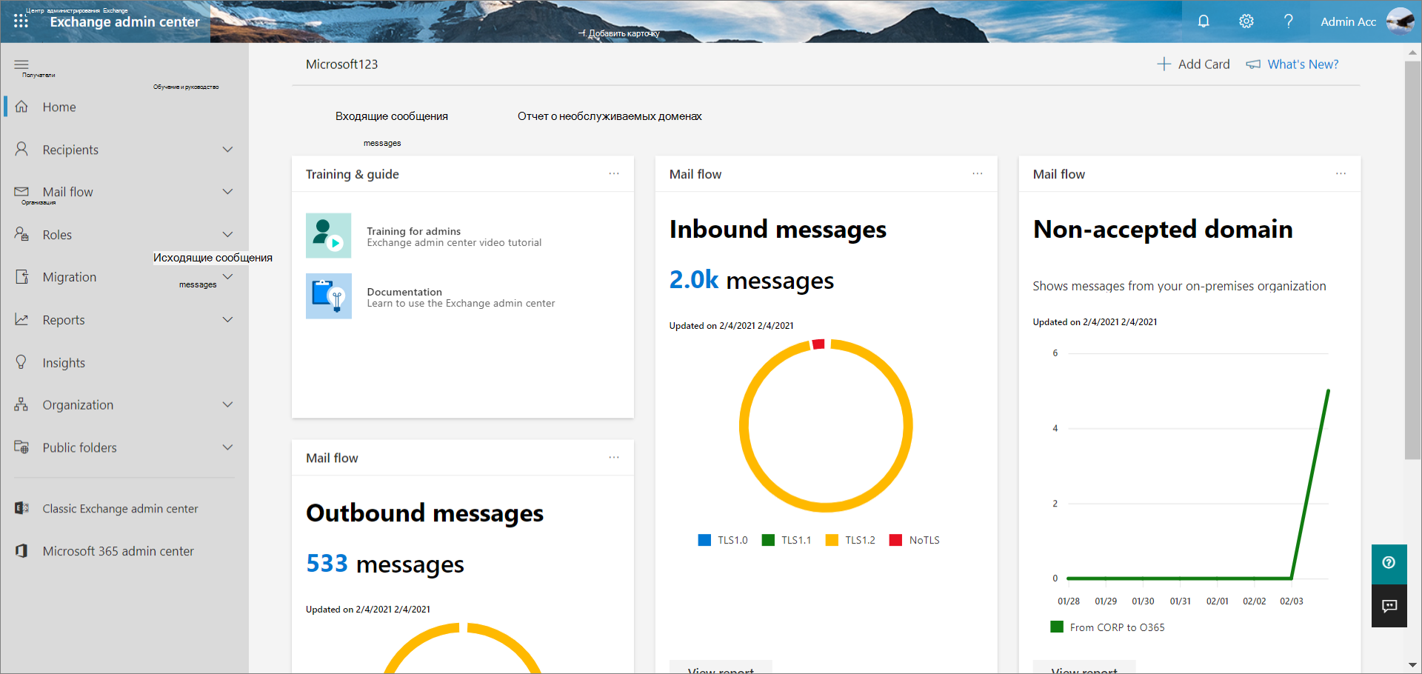The image size is (1422, 674).
Task: Click the TLS1.2 yellow legend swatch
Action: click(832, 540)
